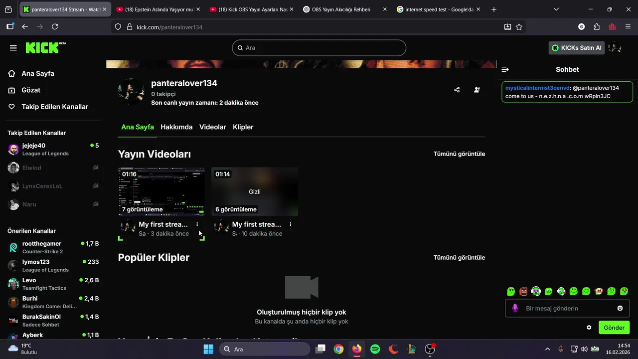
Task: Reload the page in Firefox
Action: pyautogui.click(x=55, y=27)
